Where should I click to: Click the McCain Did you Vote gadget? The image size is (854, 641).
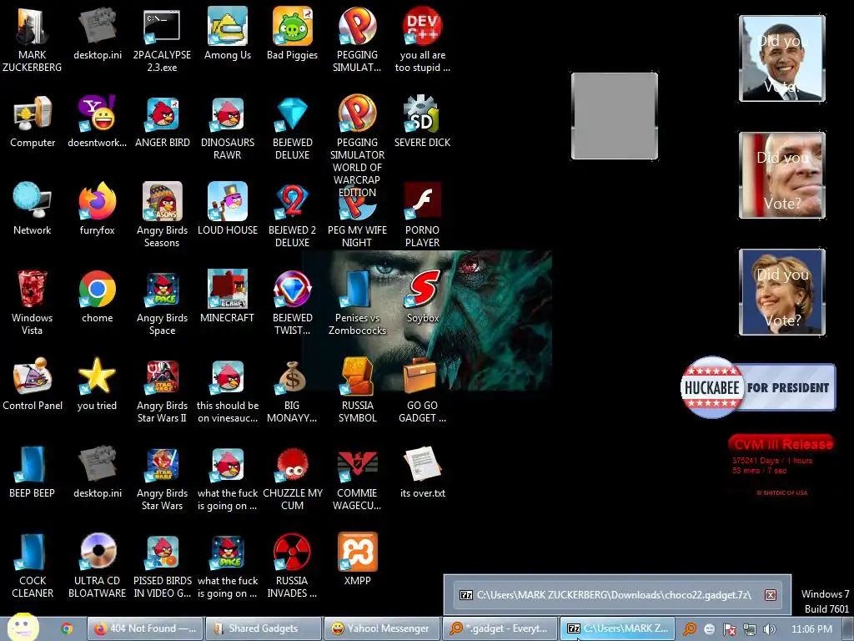(782, 175)
